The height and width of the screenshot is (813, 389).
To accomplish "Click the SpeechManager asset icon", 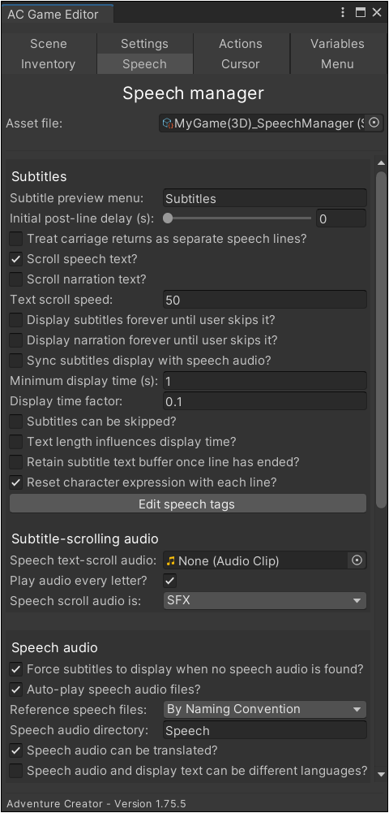I will [167, 123].
